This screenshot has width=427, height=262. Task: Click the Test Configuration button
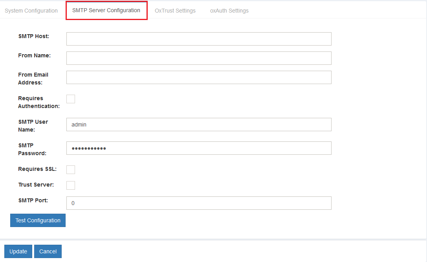tap(38, 220)
